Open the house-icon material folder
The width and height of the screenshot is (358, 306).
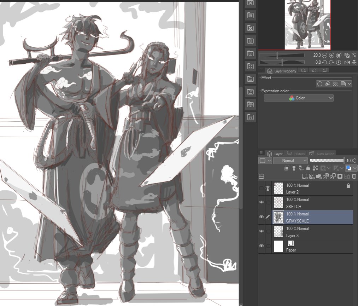coord(251,16)
